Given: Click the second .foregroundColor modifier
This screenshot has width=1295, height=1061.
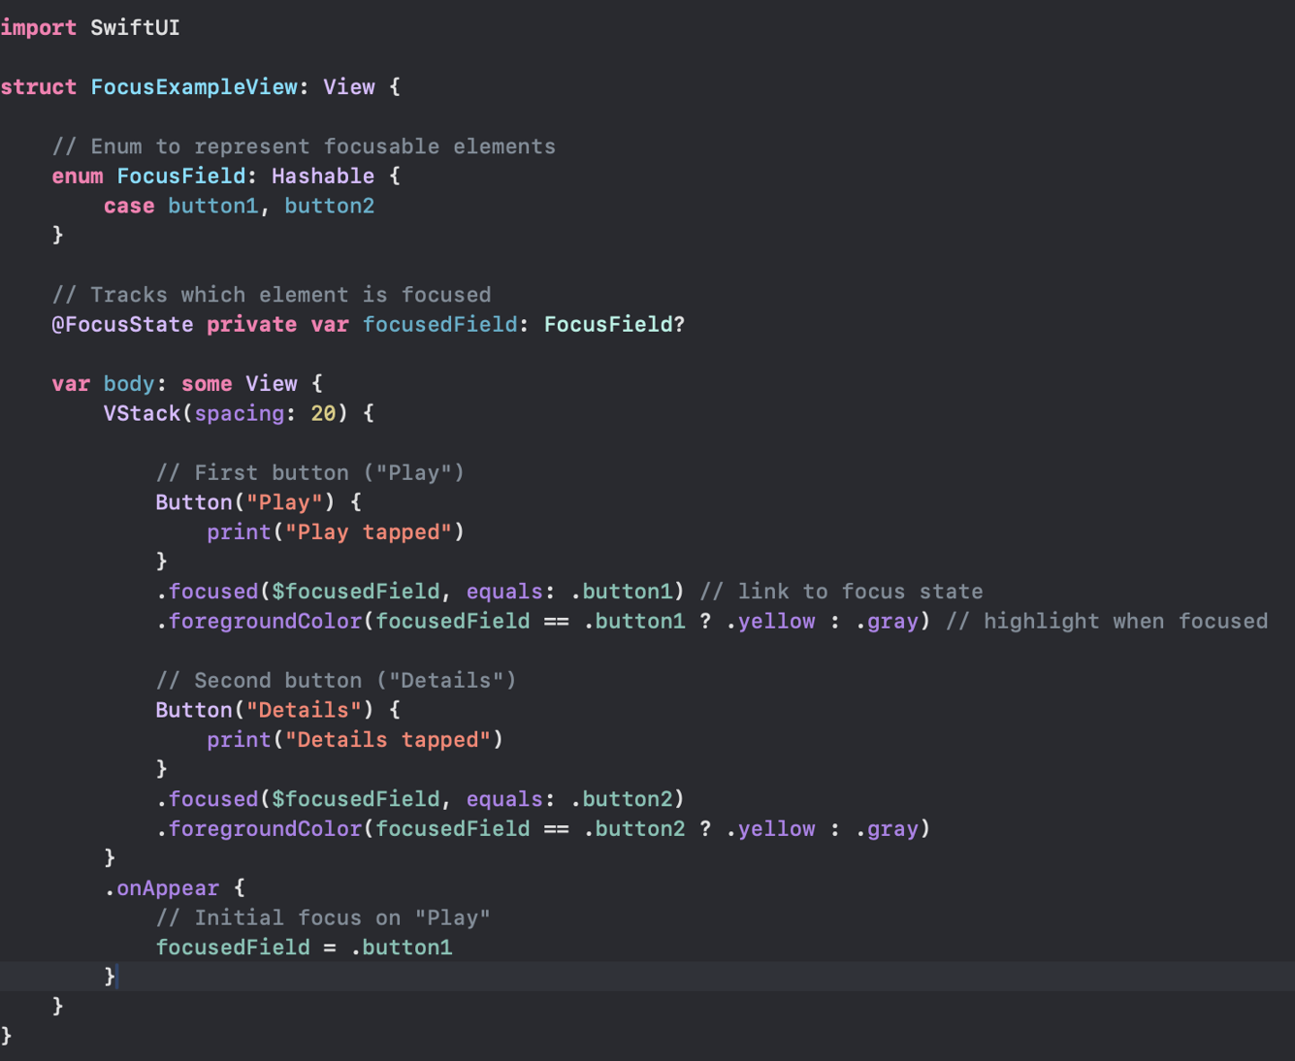Looking at the screenshot, I should (x=264, y=828).
